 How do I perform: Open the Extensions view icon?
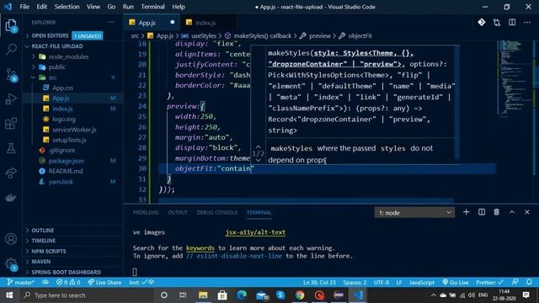(x=11, y=124)
